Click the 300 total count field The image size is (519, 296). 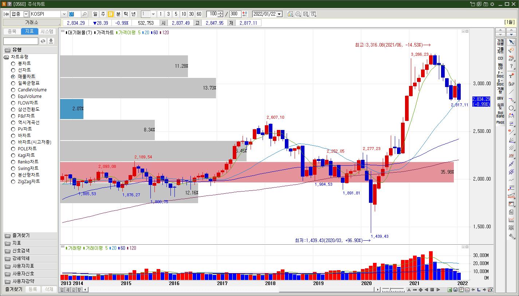(x=235, y=14)
